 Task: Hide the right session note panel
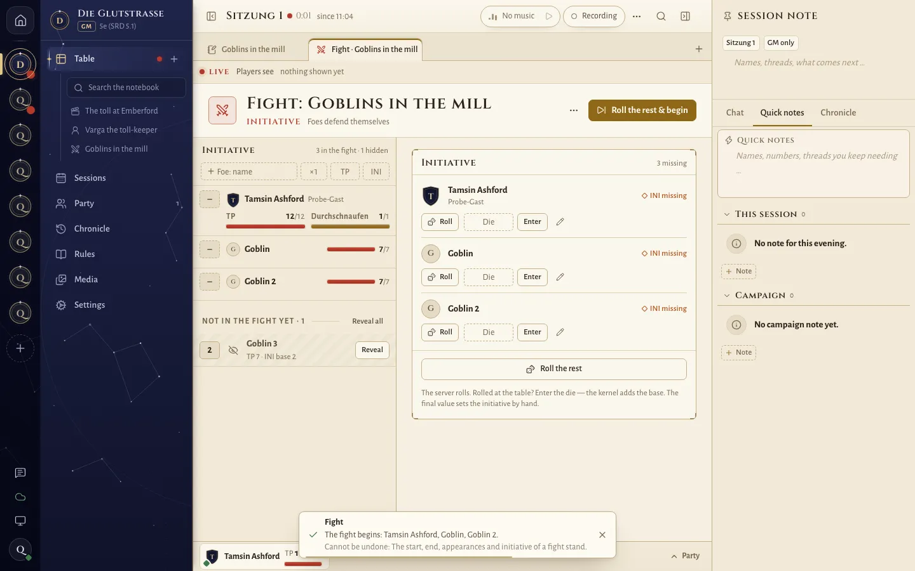pos(685,16)
